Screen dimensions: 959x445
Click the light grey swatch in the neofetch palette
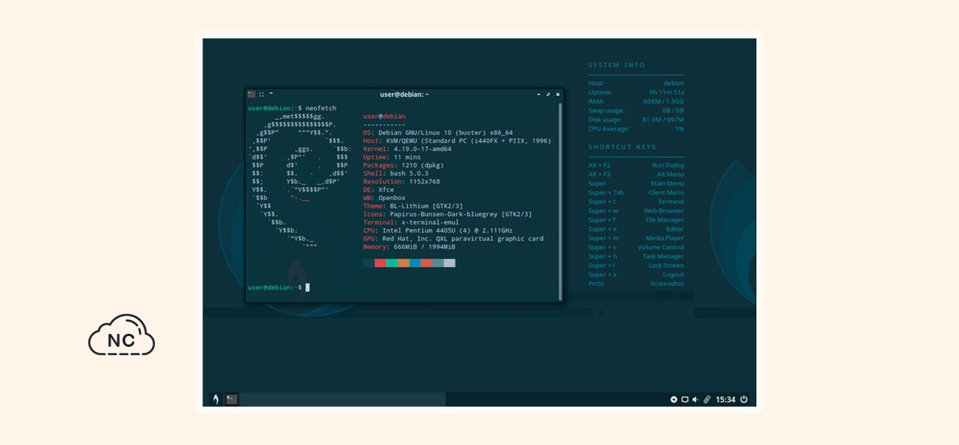(x=450, y=263)
